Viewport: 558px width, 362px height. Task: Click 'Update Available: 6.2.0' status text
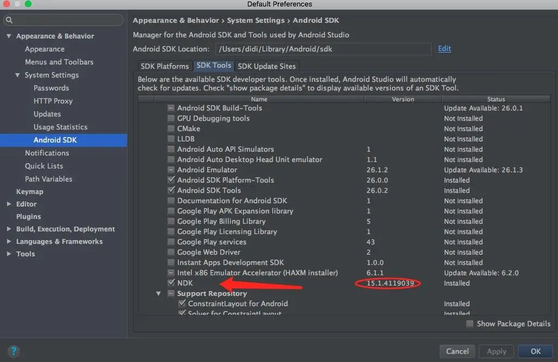pyautogui.click(x=481, y=273)
